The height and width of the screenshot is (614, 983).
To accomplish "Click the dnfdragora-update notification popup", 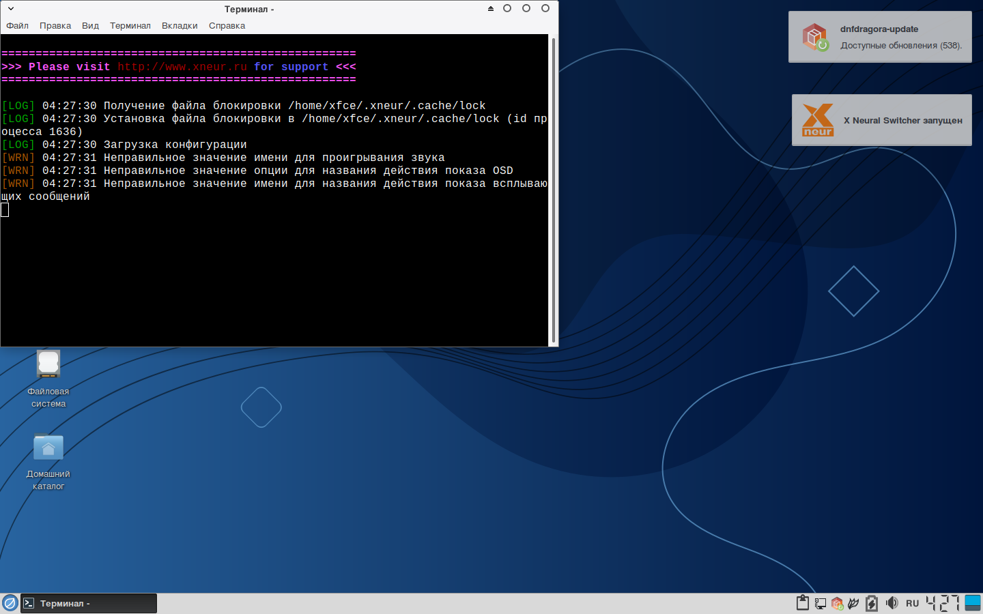I will click(880, 37).
